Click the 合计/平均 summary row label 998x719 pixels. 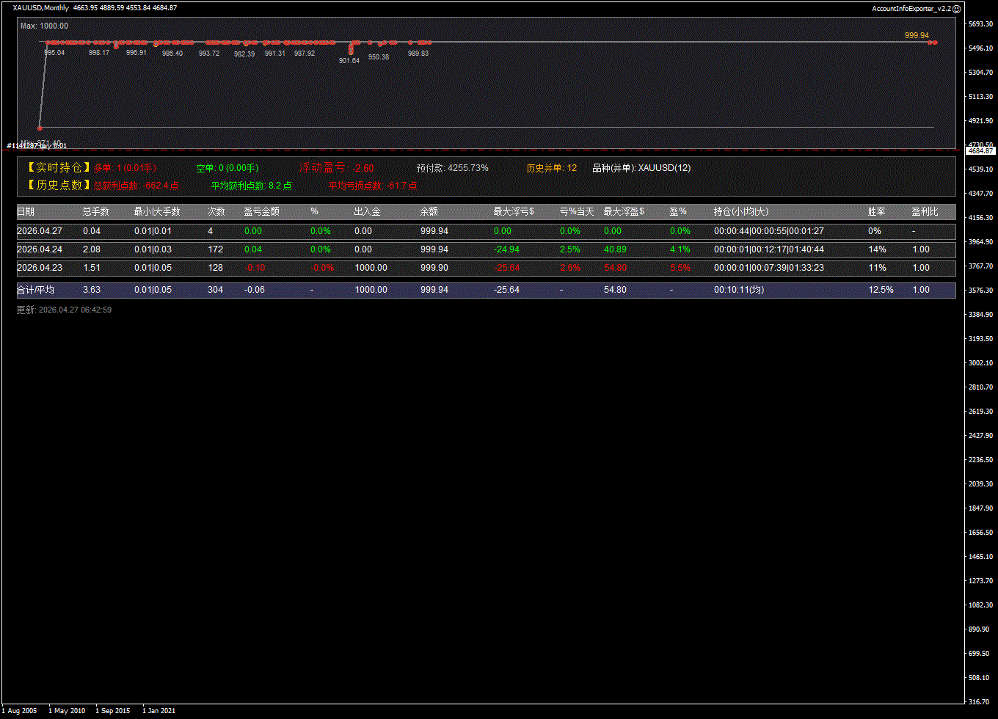coord(35,290)
